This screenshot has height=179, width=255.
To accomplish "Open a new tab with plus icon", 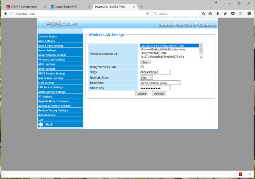I will point(141,7).
